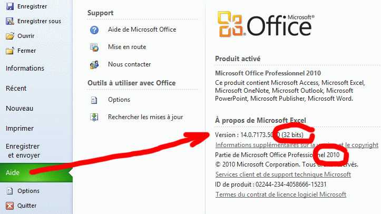
Task: Click the Fermer folder icon
Action: (9, 51)
